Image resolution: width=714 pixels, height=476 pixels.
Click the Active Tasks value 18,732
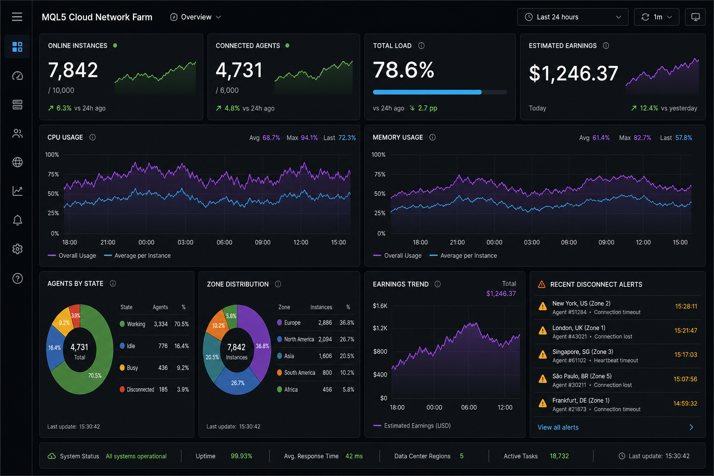559,456
